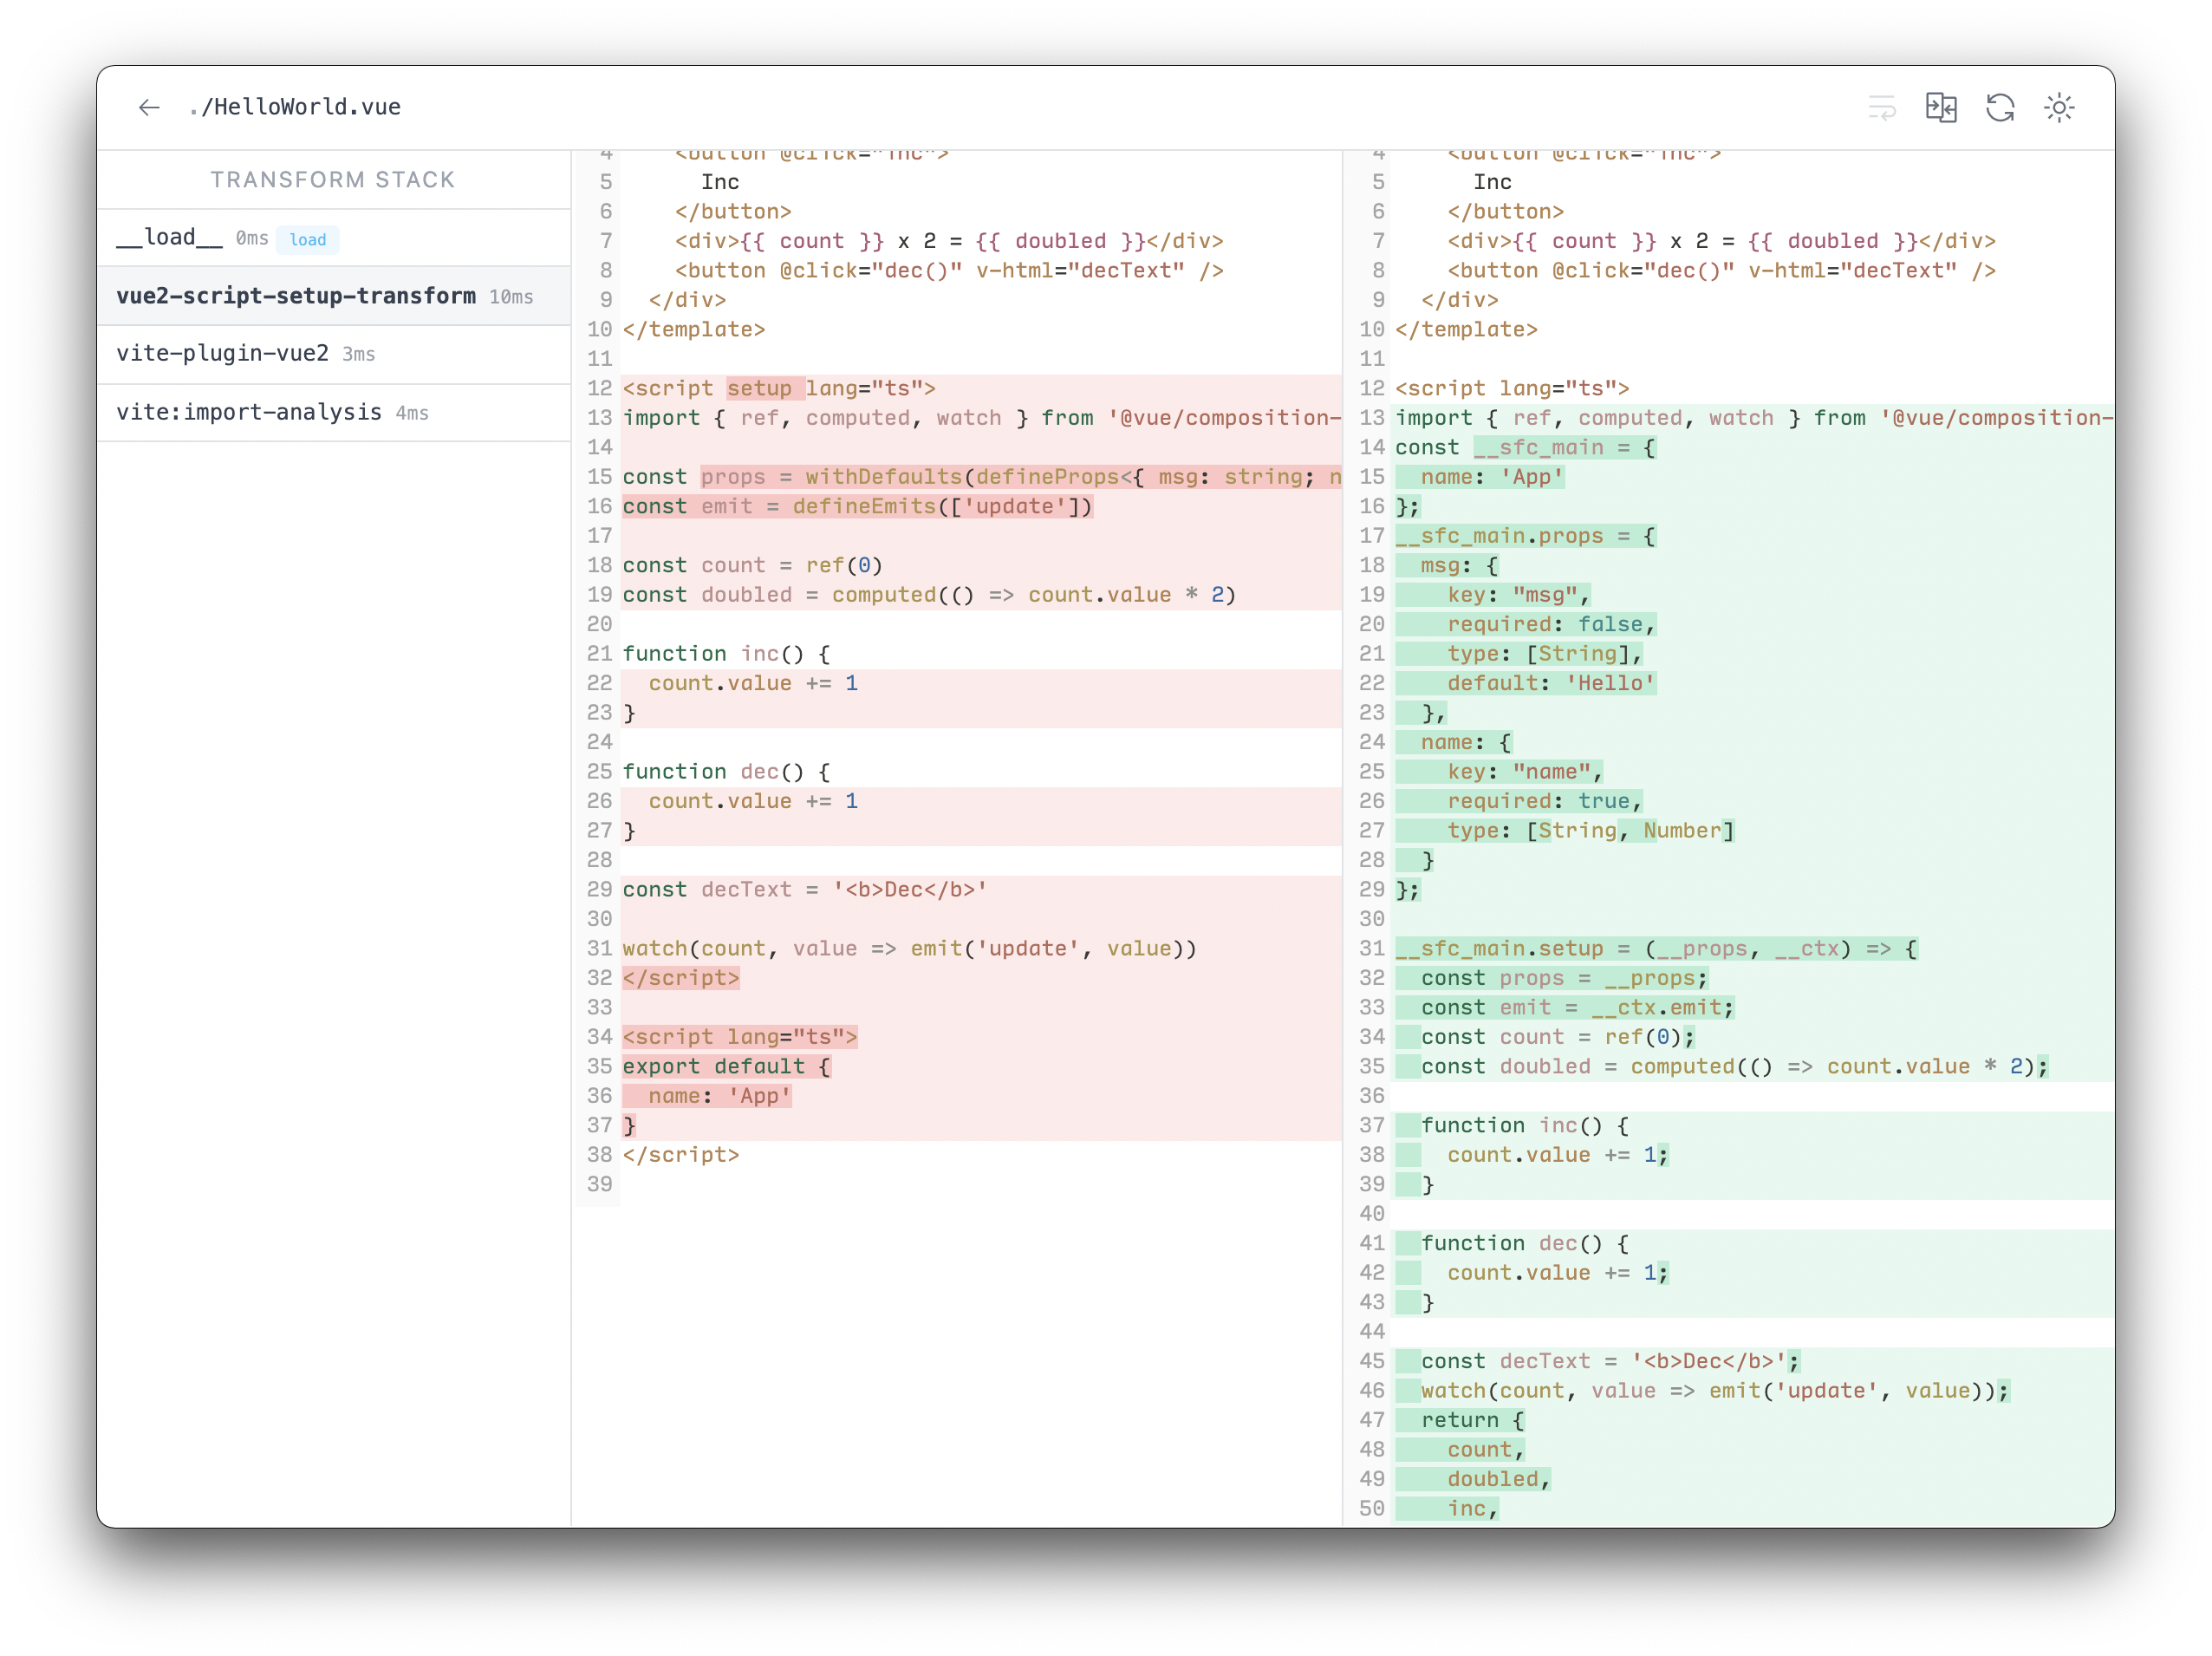Open vite:import-analysis transform step
This screenshot has height=1656, width=2212.
334,412
